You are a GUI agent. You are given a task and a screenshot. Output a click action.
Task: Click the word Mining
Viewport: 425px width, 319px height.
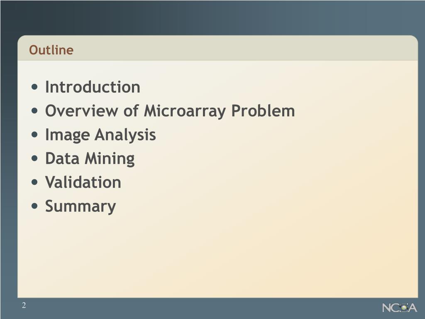coord(110,159)
